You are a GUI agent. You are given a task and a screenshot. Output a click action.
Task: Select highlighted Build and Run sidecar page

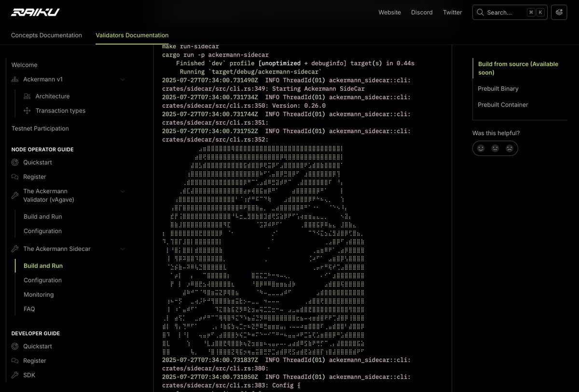point(43,266)
